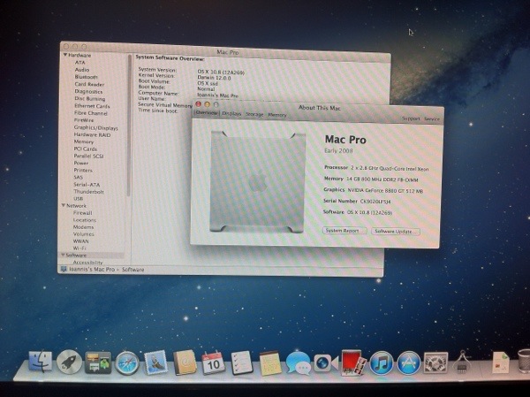This screenshot has height=397, width=530.
Task: Click the Software Update button
Action: (396, 232)
